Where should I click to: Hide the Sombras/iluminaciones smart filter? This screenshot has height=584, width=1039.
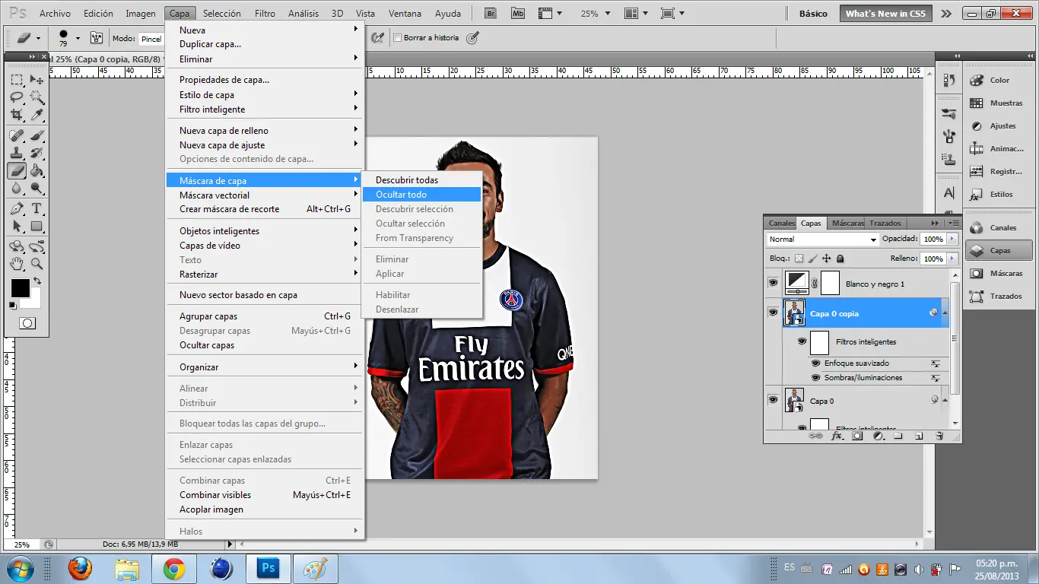[815, 378]
